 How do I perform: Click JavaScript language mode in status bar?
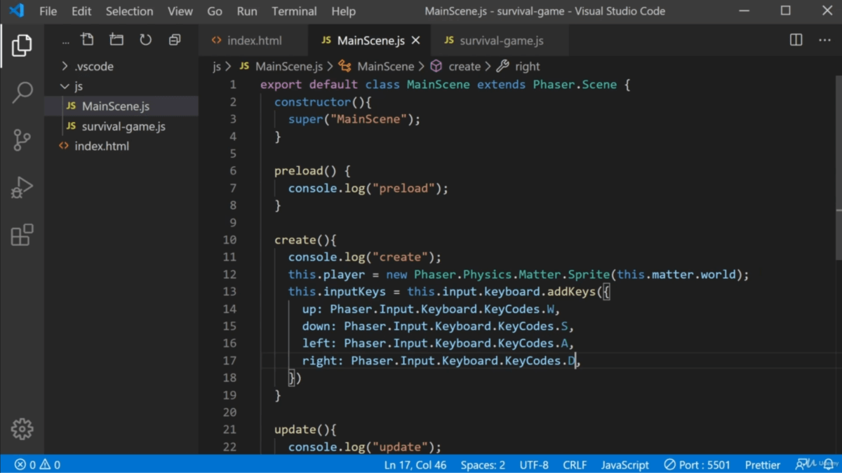coord(624,465)
